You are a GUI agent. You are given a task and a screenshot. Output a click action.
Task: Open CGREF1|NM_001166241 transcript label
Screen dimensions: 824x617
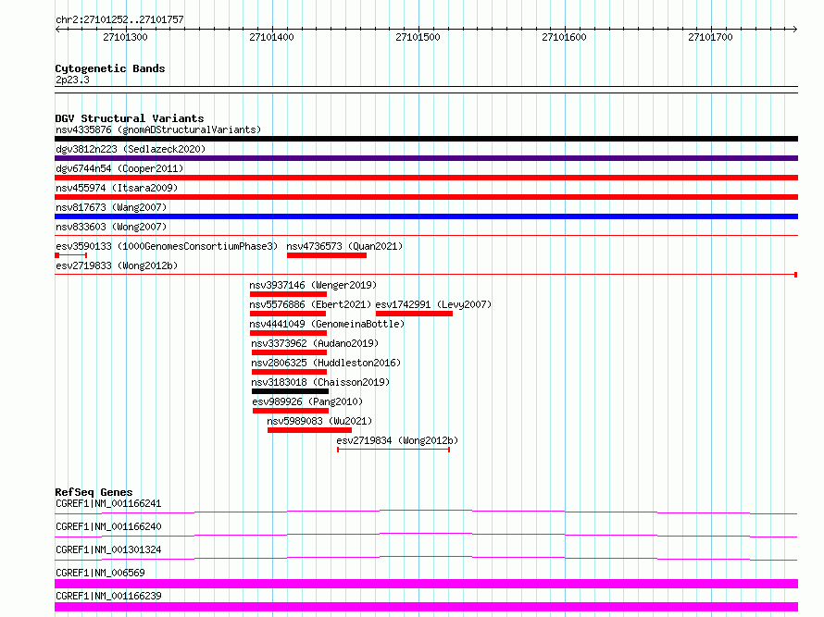(108, 503)
